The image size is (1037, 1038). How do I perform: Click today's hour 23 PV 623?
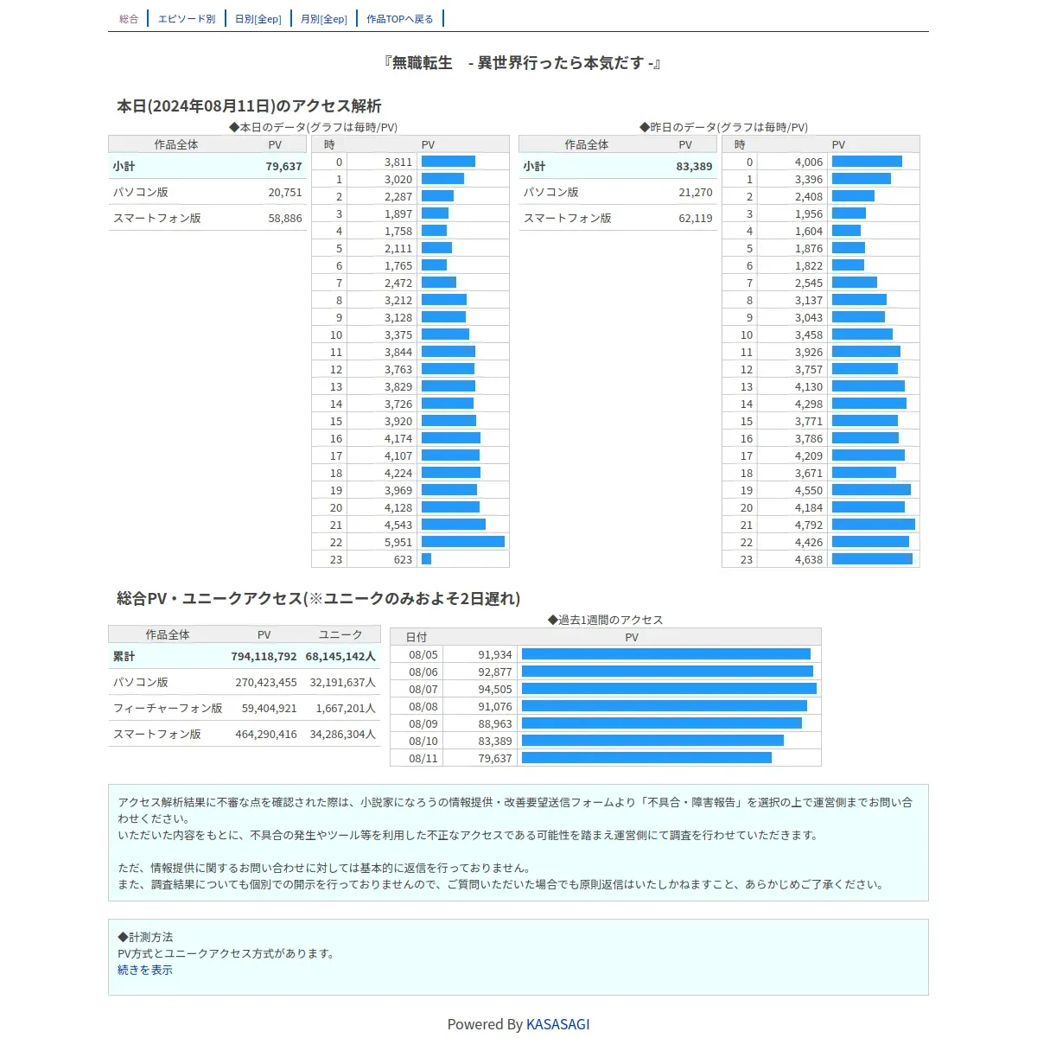[403, 560]
